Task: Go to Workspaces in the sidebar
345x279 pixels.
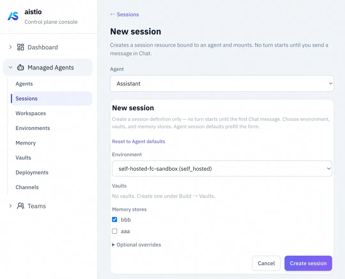Action: pyautogui.click(x=31, y=113)
